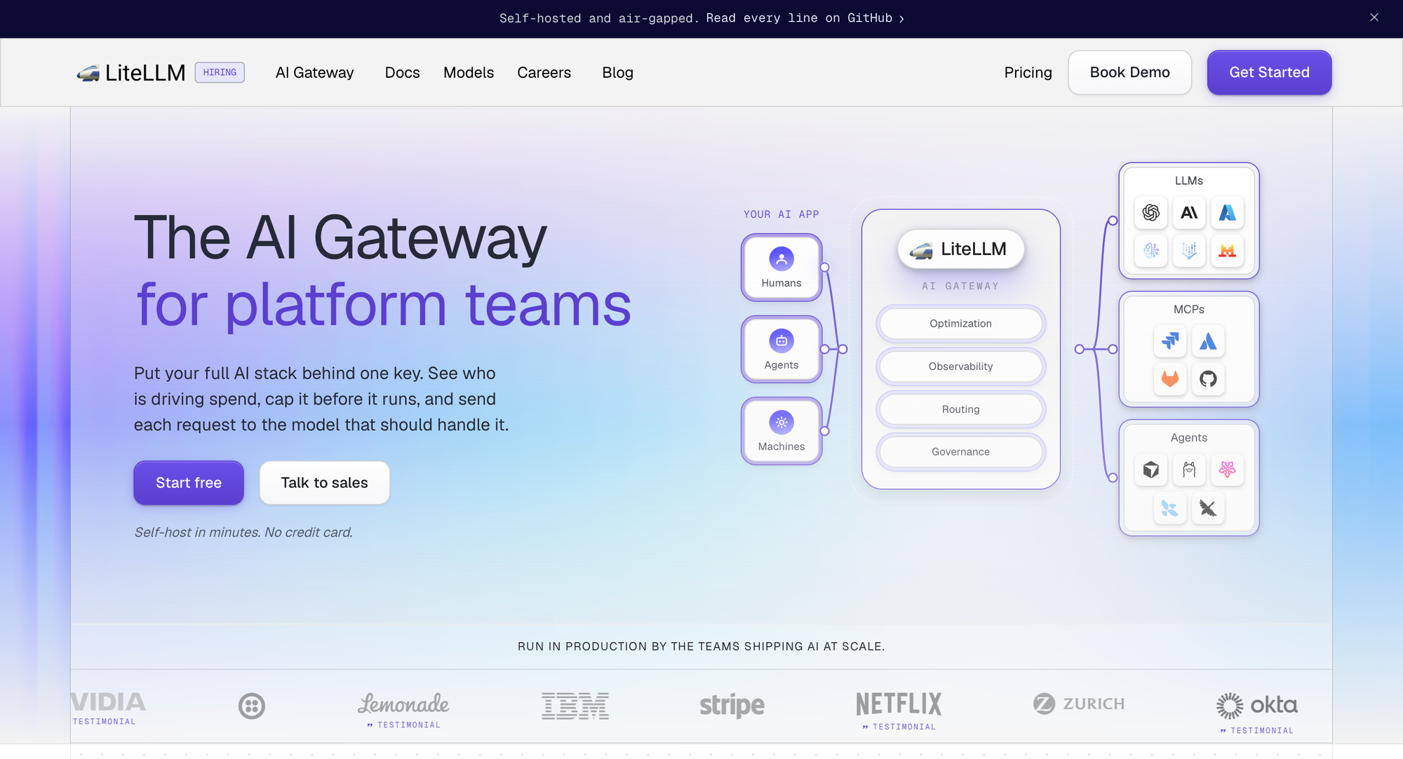Go to Docs in the navigation
Screen dimensions: 1403x759
[402, 72]
